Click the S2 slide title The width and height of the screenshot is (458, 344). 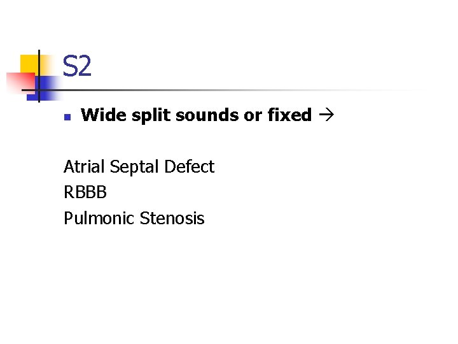77,67
